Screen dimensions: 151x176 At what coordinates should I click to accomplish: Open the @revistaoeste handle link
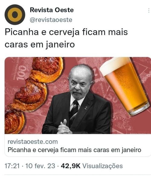(51, 20)
